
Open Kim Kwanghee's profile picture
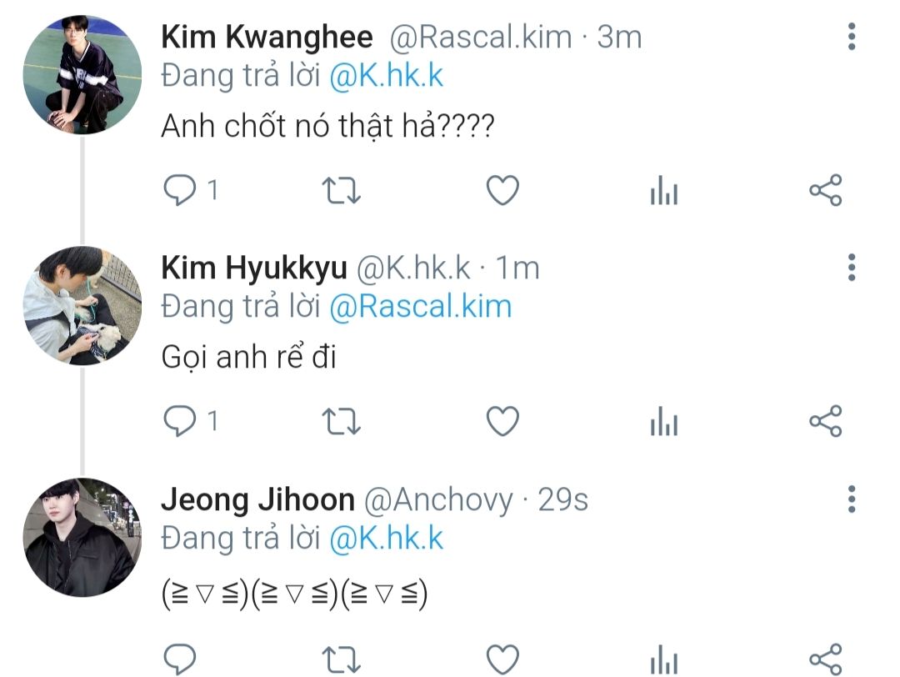pyautogui.click(x=82, y=75)
